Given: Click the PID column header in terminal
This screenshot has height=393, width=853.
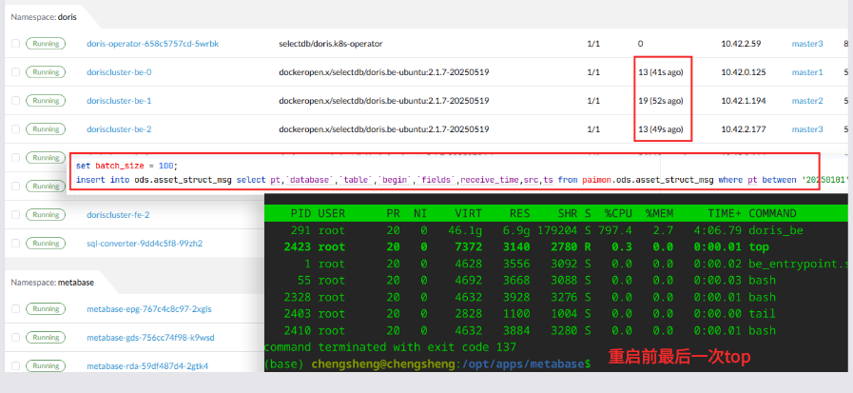Looking at the screenshot, I should pyautogui.click(x=300, y=213).
